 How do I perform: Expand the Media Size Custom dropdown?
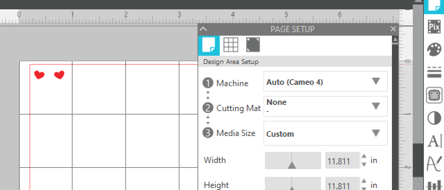[x=326, y=133]
